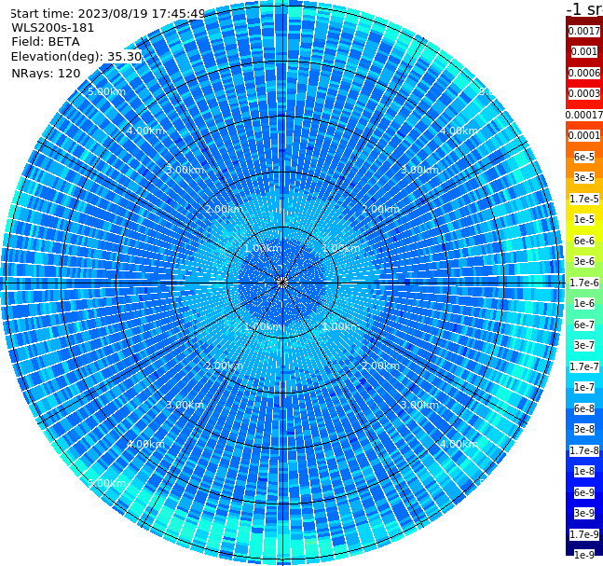This screenshot has width=603, height=566.
Task: Click the 1.7e-7 colorbar label
Action: [x=584, y=366]
